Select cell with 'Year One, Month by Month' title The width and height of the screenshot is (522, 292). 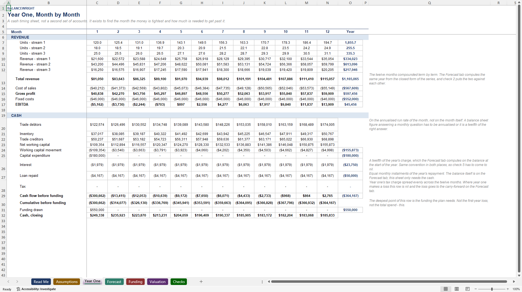point(44,15)
